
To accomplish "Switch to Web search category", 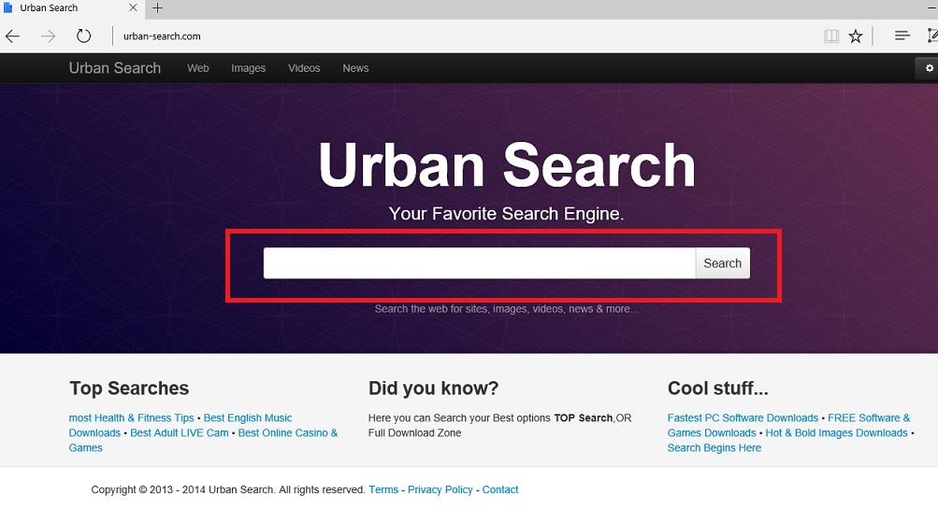I will pyautogui.click(x=198, y=68).
